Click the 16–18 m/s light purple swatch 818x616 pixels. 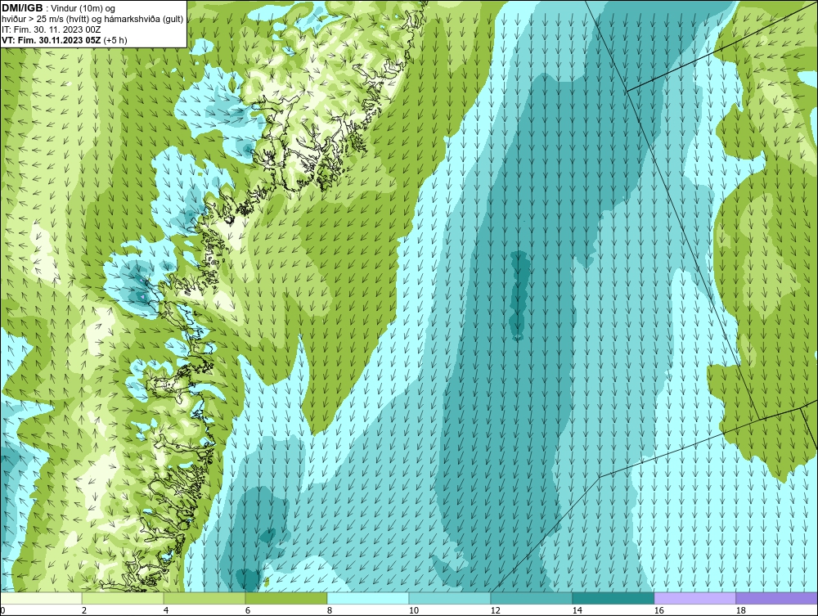pos(694,598)
